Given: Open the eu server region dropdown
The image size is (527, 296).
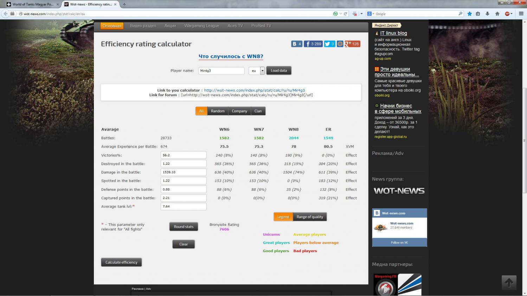Looking at the screenshot, I should click(262, 71).
